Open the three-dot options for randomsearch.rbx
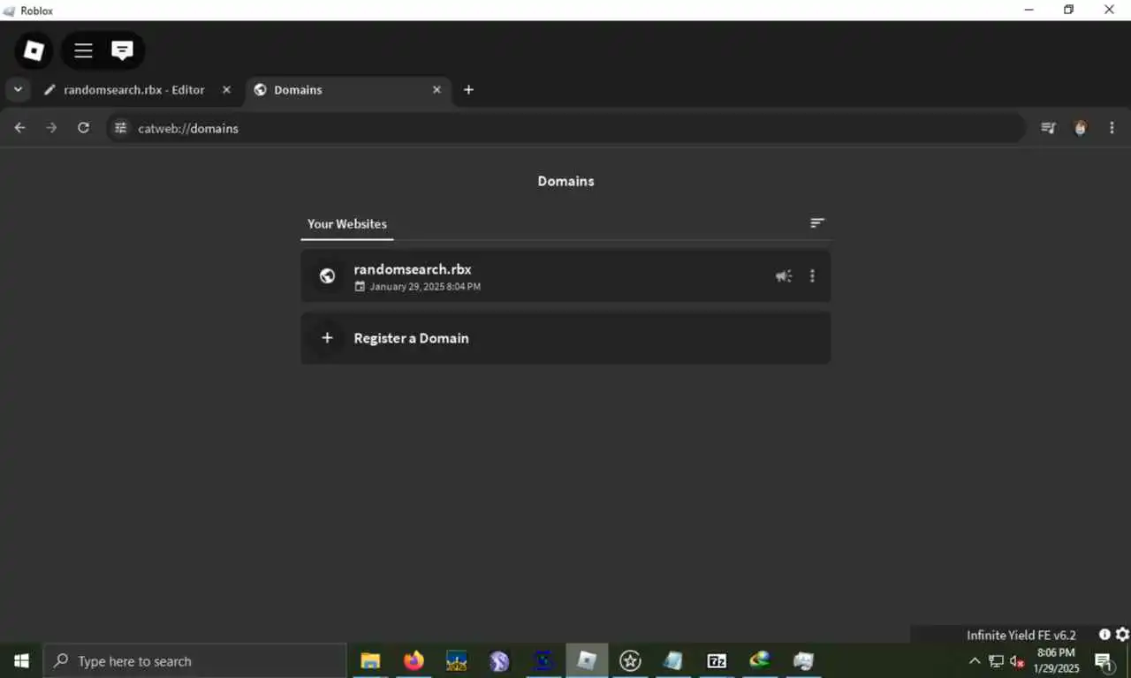 tap(812, 276)
